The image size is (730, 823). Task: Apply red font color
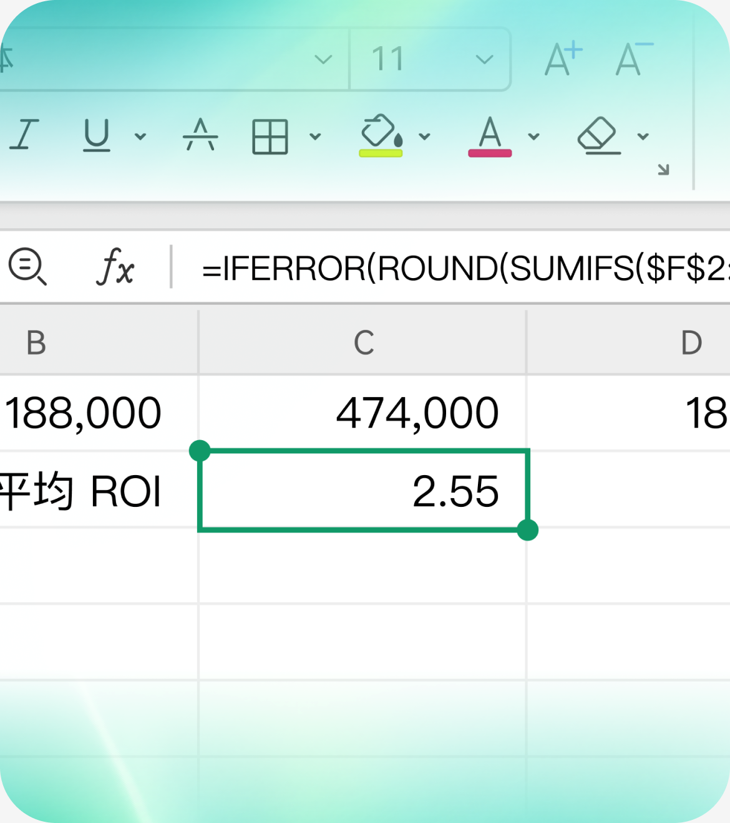[490, 136]
